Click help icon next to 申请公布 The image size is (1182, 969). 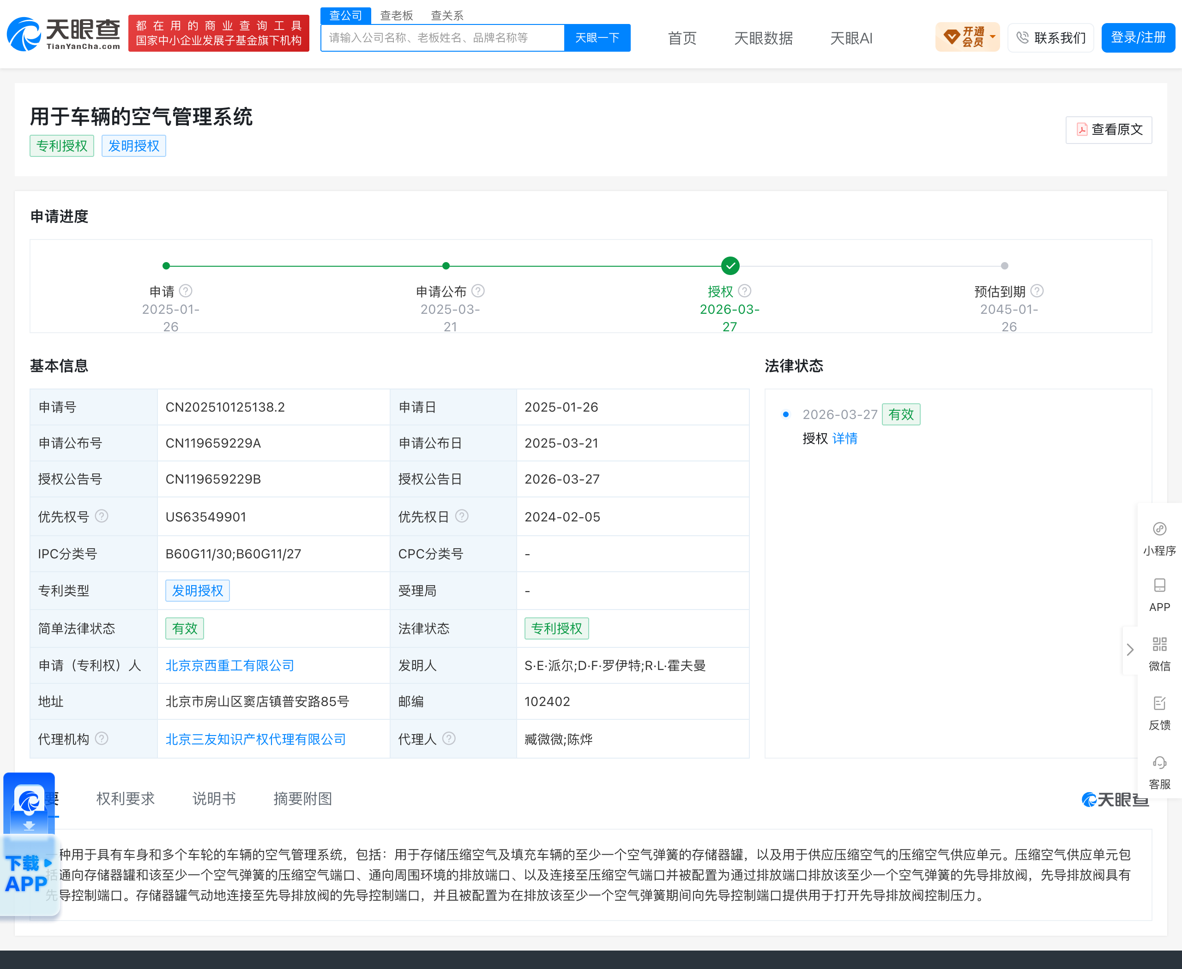tap(477, 291)
